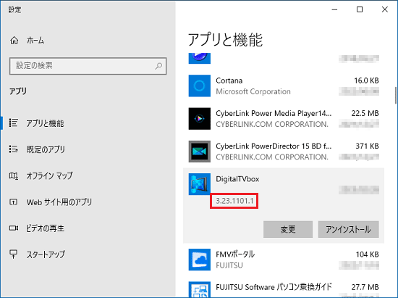Select FMVポータル list entry
This screenshot has height=298, width=398.
point(235,254)
